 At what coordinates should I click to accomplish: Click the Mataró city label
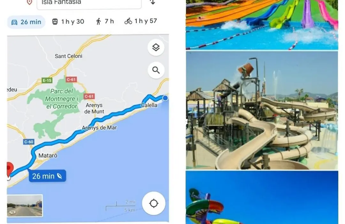(x=48, y=156)
